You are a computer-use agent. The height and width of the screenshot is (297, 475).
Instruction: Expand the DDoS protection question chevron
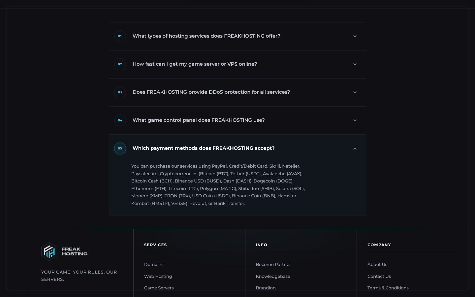[355, 92]
